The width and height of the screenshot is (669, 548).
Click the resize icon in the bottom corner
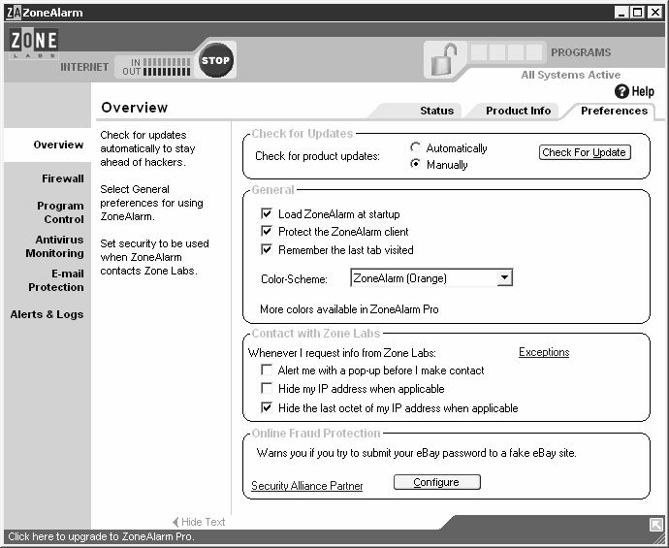655,524
